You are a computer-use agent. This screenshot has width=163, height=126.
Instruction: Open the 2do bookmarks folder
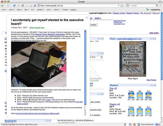point(26,9)
